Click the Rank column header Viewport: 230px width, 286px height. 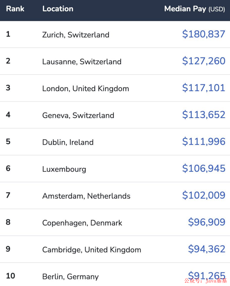[15, 9]
